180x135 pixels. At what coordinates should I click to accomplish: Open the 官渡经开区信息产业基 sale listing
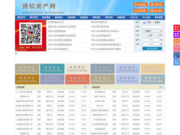click(24, 101)
